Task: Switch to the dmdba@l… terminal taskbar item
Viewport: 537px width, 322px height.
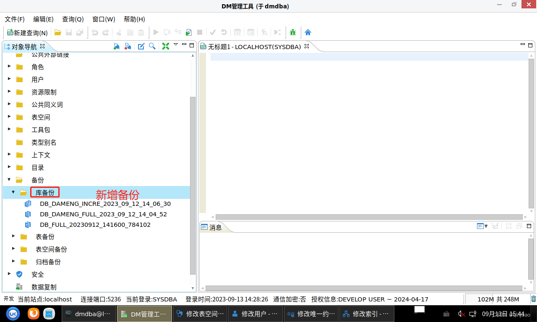Action: click(x=89, y=314)
